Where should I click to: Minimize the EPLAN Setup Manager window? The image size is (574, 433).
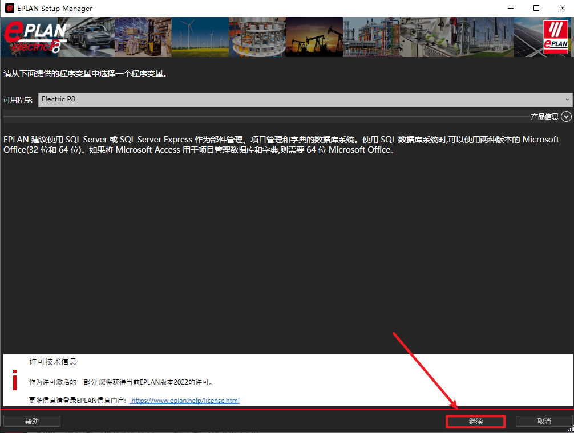510,9
